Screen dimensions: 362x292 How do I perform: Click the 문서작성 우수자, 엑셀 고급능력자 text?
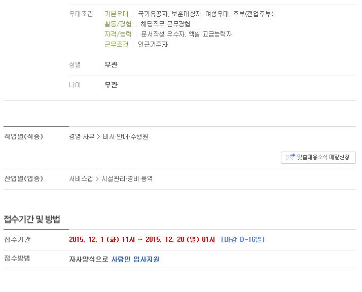pyautogui.click(x=187, y=34)
